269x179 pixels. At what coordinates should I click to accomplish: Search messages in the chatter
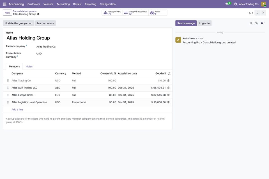click(x=251, y=23)
